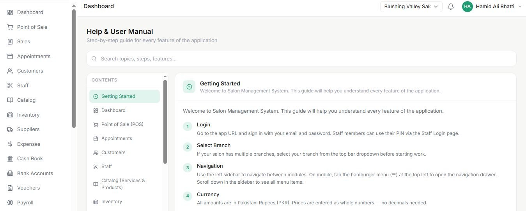Image resolution: width=526 pixels, height=211 pixels.
Task: Click the Bank Accounts icon in sidebar
Action: 10,173
